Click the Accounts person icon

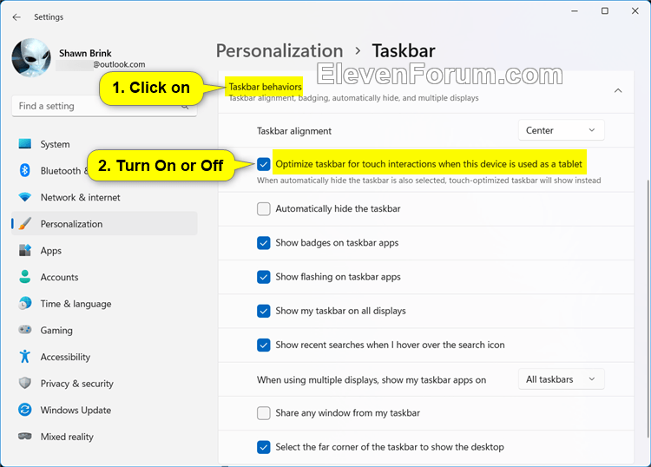coord(25,277)
